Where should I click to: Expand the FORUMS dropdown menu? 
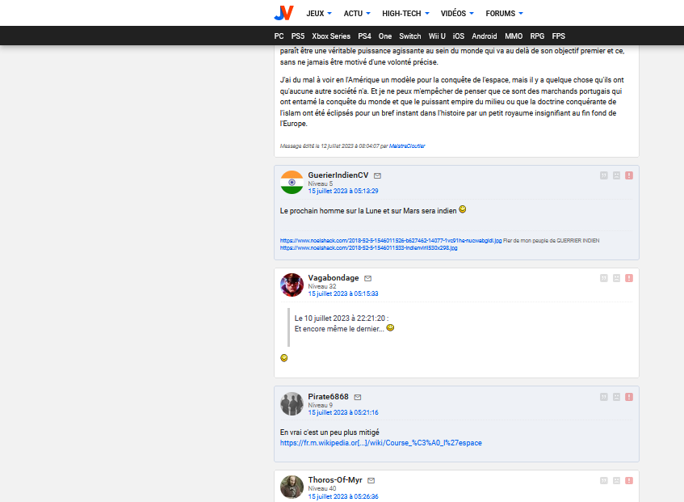tap(504, 14)
